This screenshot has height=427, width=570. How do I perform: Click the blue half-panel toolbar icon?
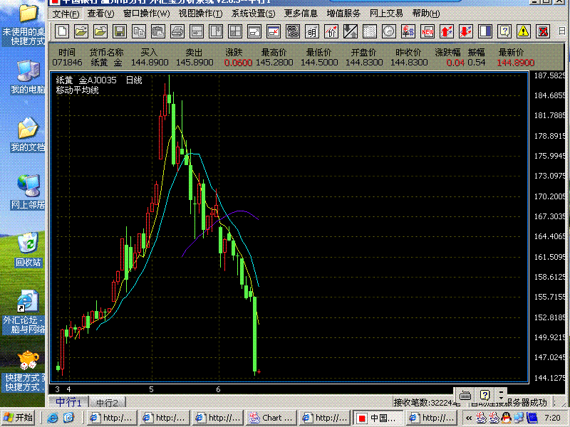click(485, 31)
